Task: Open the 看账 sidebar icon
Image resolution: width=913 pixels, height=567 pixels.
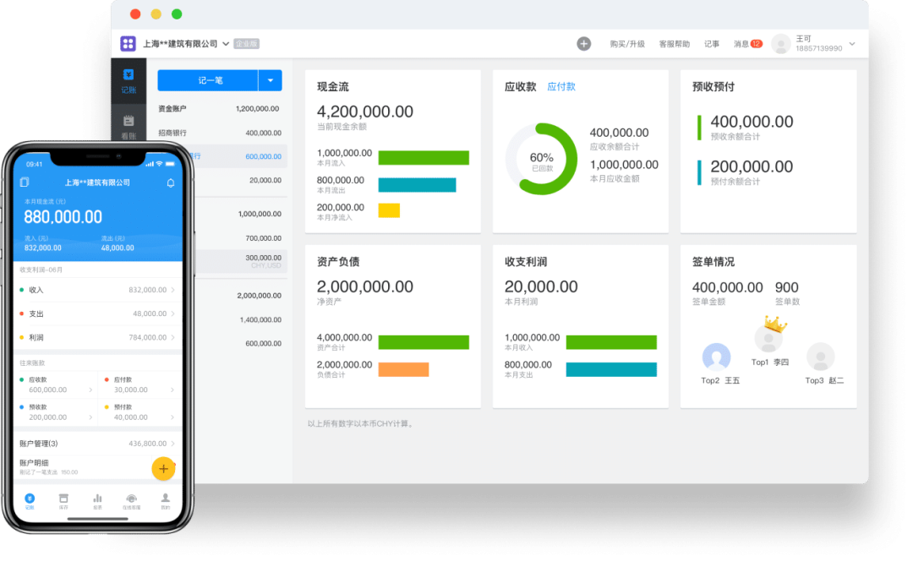Action: 128,125
